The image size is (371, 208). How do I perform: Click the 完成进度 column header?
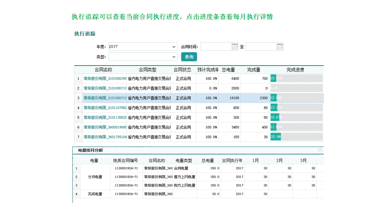pyautogui.click(x=295, y=70)
